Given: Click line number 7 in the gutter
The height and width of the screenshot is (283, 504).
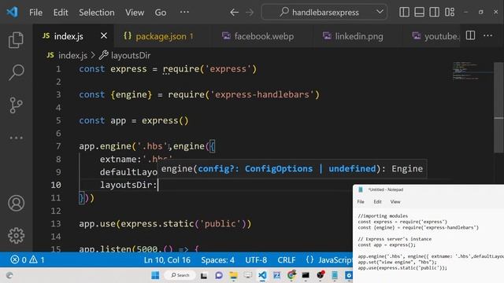Looking at the screenshot, I should tap(58, 146).
